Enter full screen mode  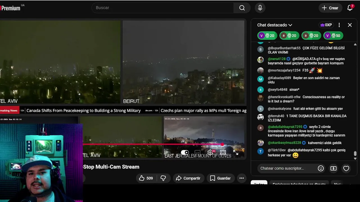[236, 152]
